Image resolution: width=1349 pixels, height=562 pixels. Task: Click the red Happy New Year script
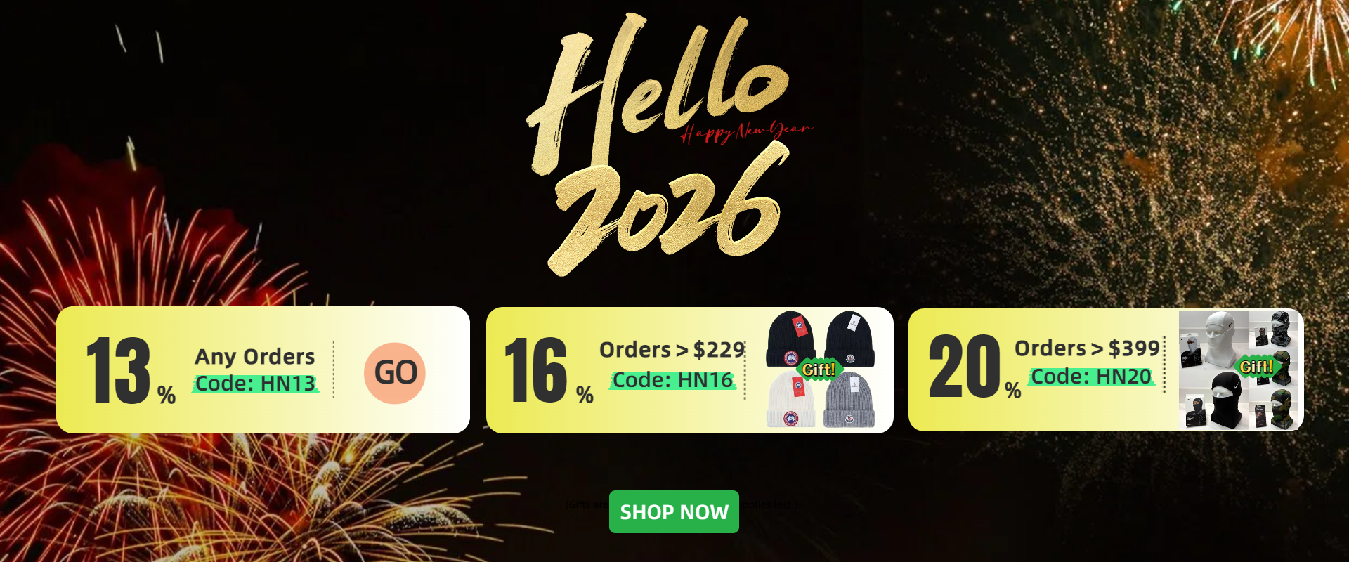point(747,131)
